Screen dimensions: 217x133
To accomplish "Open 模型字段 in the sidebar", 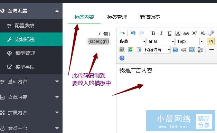I will [31, 67].
